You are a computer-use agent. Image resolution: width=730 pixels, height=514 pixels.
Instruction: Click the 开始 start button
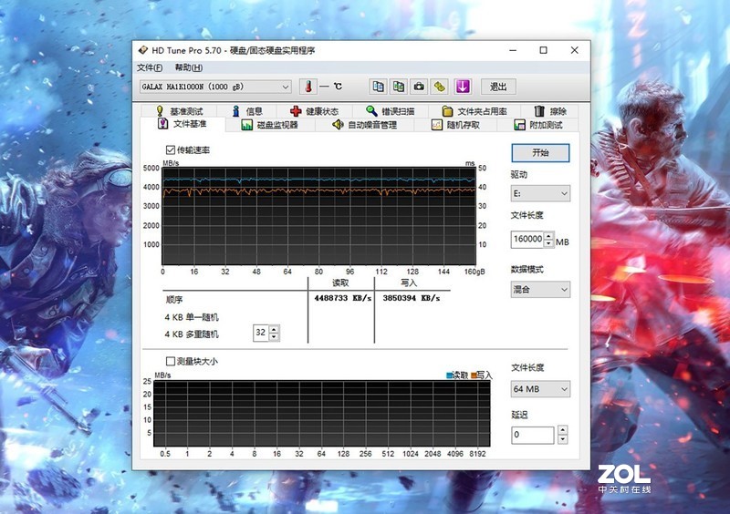tap(540, 152)
